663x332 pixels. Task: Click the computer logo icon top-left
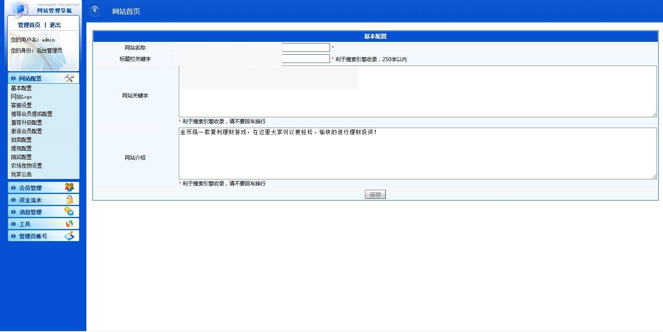pos(20,8)
